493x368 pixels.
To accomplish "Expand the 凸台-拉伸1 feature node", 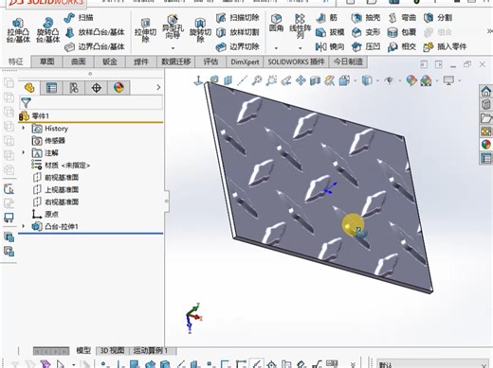I will pyautogui.click(x=23, y=226).
